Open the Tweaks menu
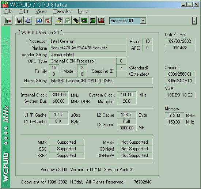 click(x=62, y=12)
